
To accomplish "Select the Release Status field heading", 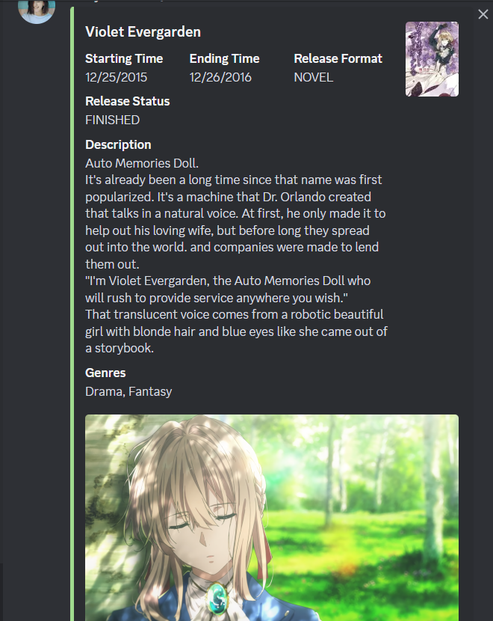I will [x=127, y=101].
